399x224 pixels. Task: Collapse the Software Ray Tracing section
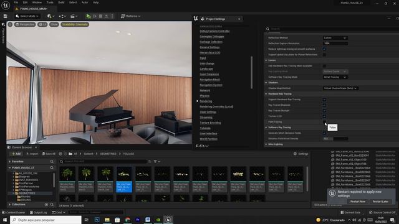266,128
